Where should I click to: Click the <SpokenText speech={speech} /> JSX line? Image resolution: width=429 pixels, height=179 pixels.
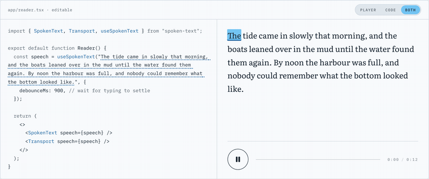[x=69, y=133]
